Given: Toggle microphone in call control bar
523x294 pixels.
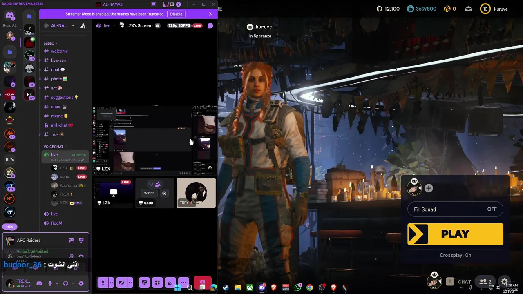Looking at the screenshot, I should tap(103, 282).
